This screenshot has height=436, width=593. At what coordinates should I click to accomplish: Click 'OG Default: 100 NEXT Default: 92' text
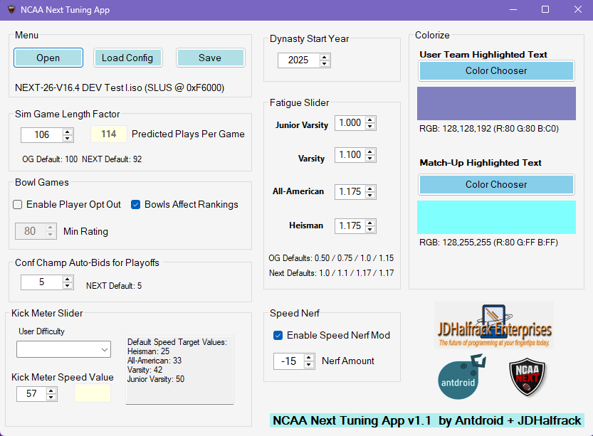pos(82,159)
